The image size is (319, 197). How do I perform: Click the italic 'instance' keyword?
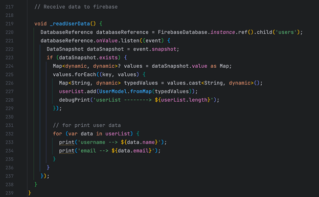(x=223, y=32)
